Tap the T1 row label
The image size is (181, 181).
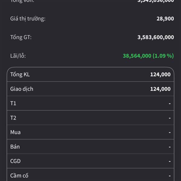click(13, 103)
